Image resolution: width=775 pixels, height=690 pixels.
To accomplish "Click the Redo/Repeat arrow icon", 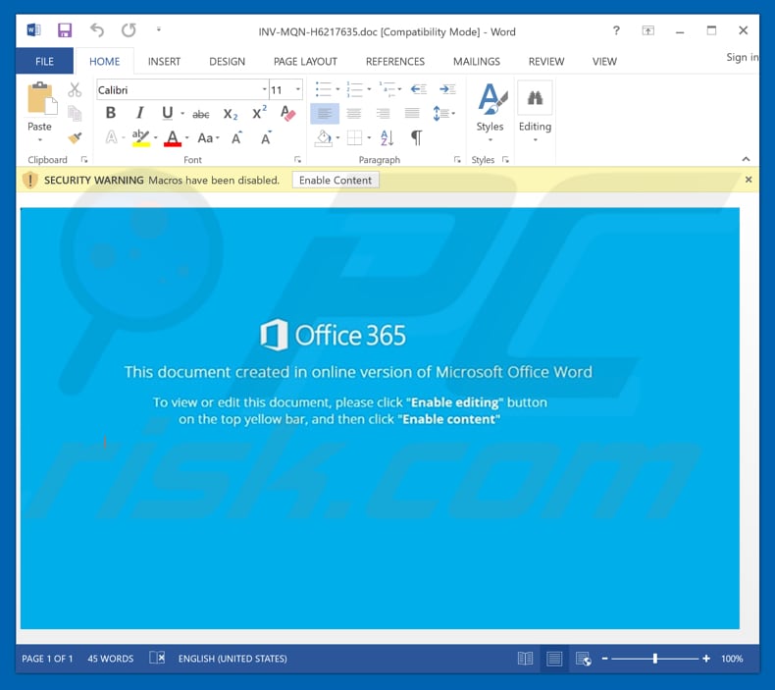I will (129, 30).
